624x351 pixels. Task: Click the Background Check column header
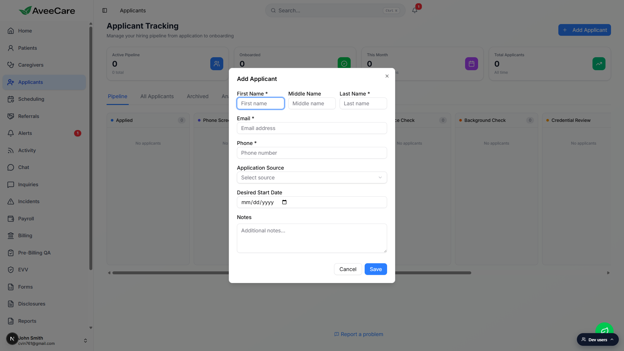pos(497,120)
